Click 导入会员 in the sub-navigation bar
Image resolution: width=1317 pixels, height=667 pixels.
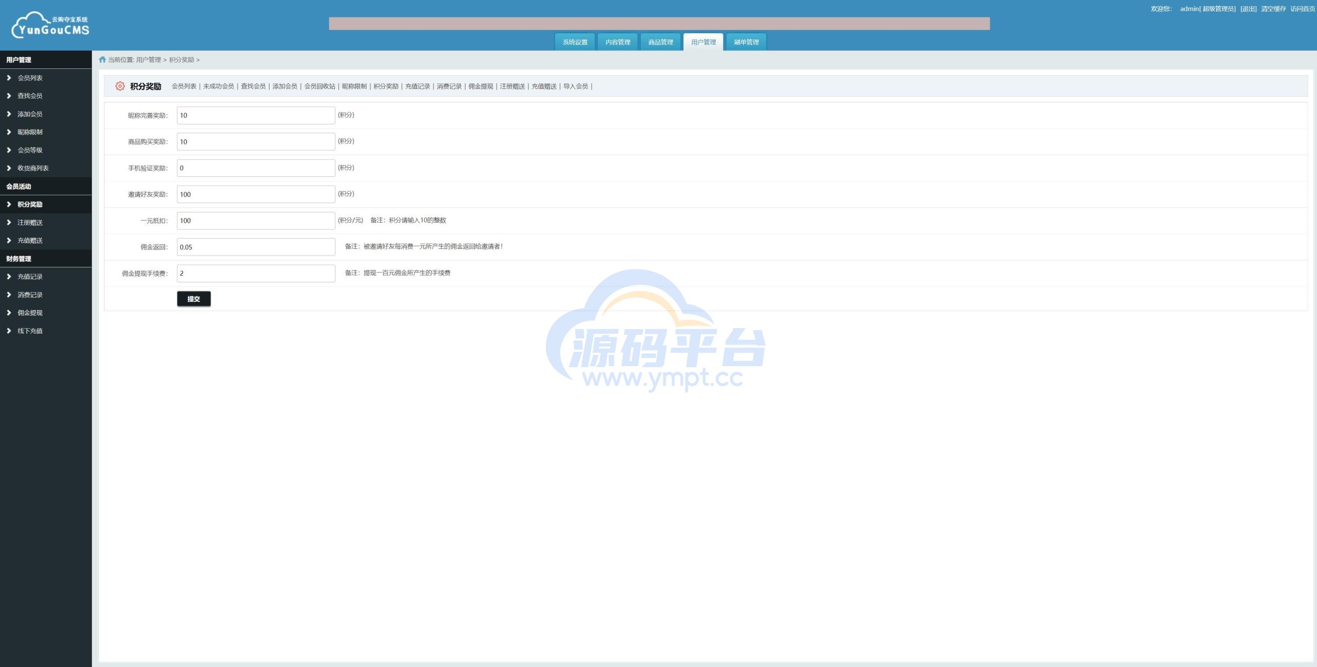pyautogui.click(x=575, y=86)
